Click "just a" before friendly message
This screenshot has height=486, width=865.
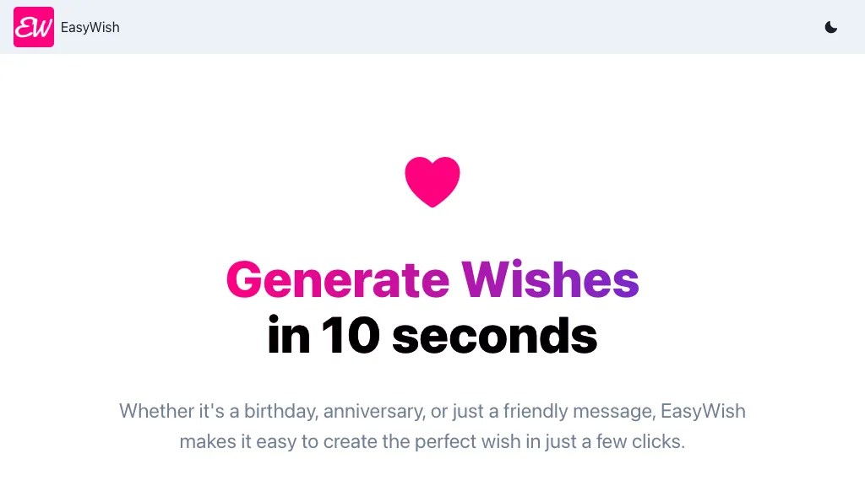[475, 412]
